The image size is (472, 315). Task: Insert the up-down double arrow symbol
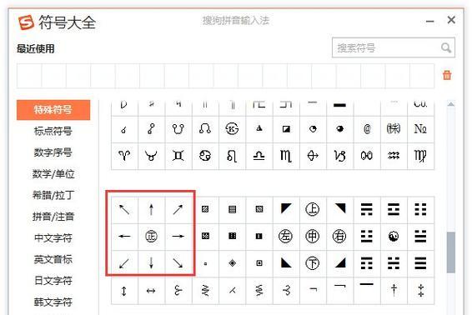coord(124,291)
